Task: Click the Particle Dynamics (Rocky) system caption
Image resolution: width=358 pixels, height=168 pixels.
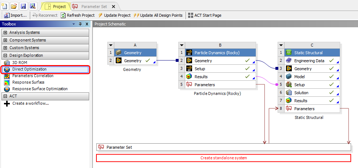Action: click(217, 93)
